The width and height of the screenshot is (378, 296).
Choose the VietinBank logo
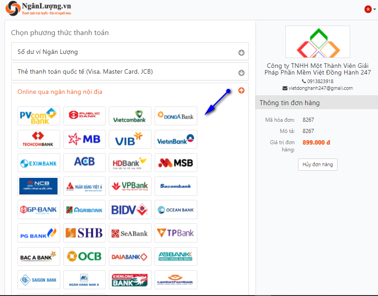point(176,139)
